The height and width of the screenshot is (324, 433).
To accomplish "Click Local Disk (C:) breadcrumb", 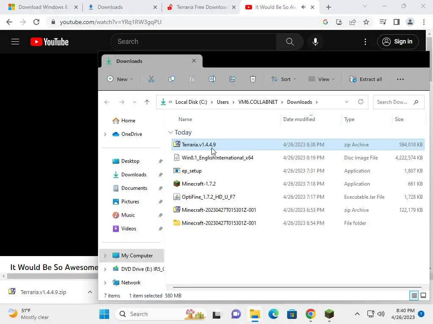I will tap(191, 102).
